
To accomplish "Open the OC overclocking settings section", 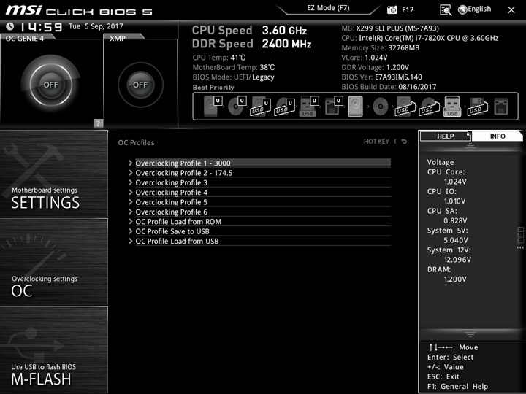I will 54,262.
